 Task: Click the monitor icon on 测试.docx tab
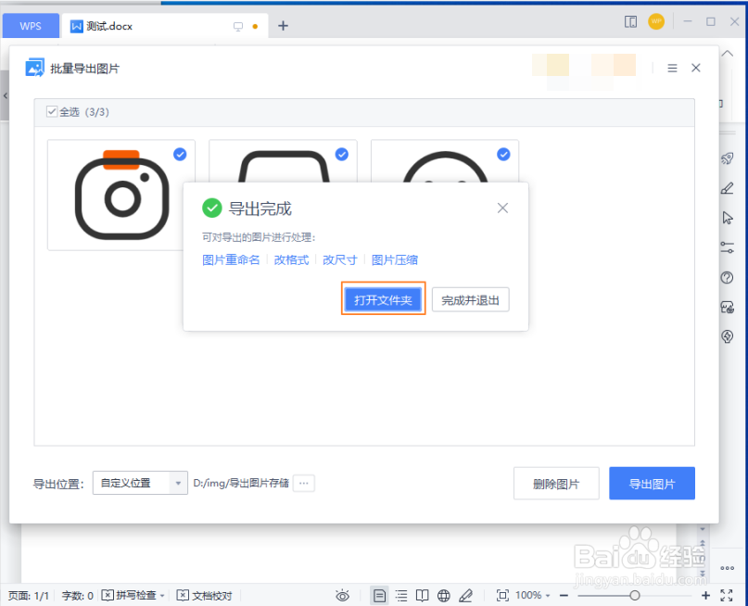click(x=237, y=26)
